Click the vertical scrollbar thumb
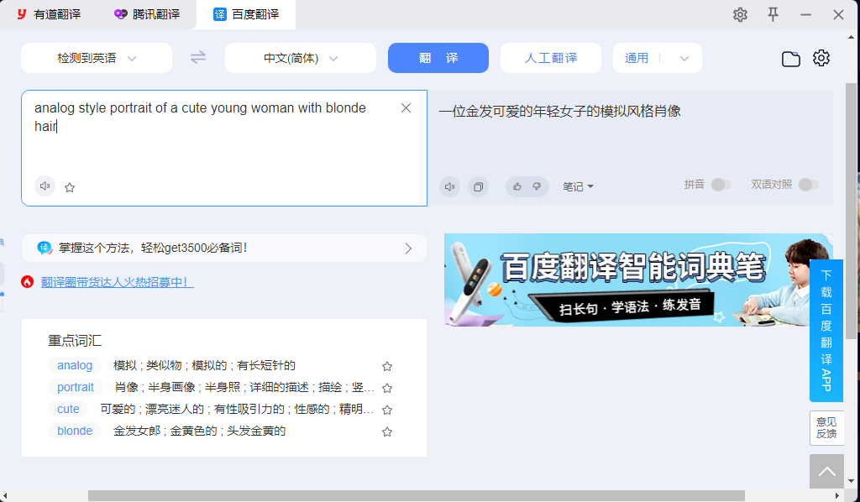Image resolution: width=860 pixels, height=502 pixels. click(x=851, y=211)
